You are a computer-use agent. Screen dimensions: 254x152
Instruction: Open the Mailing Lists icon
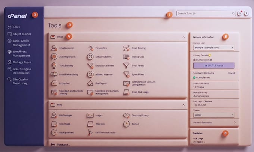(126, 56)
